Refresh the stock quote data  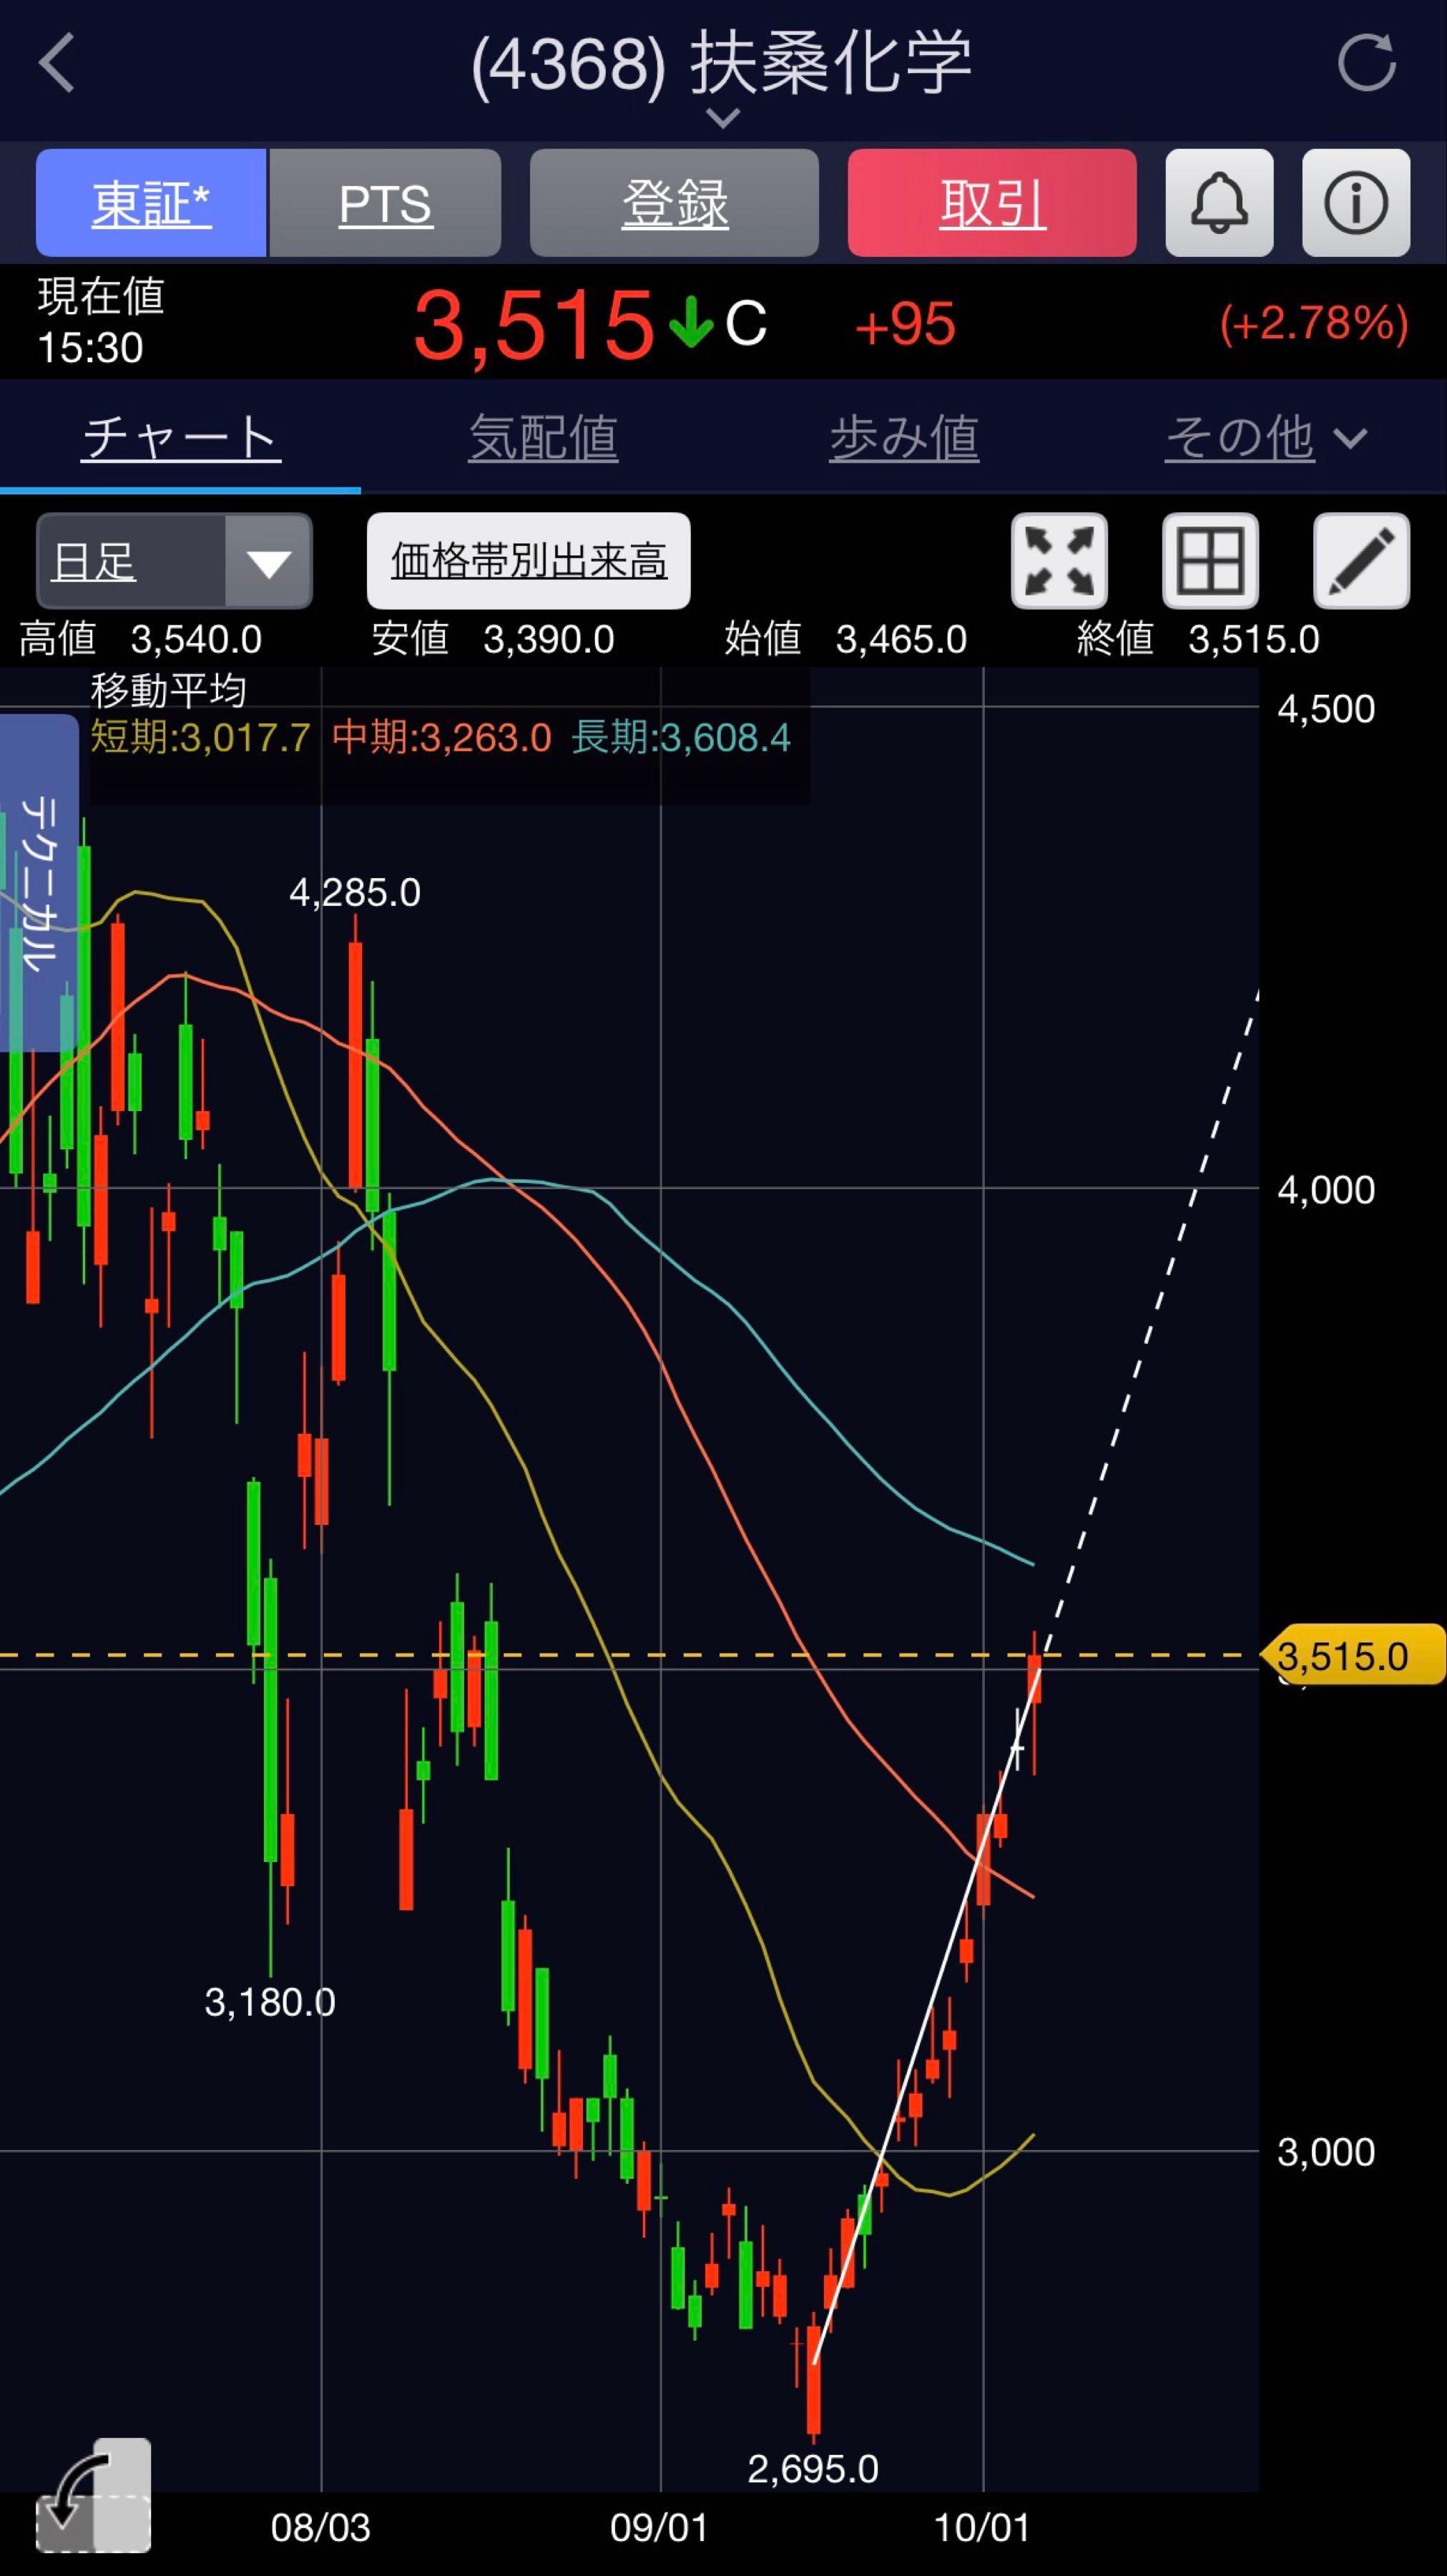(1366, 63)
